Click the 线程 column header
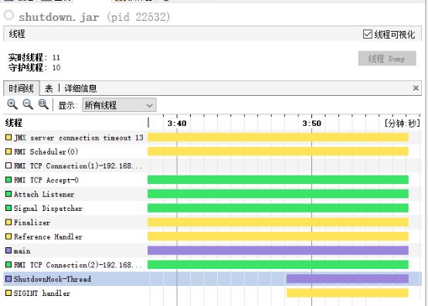Image resolution: width=428 pixels, height=306 pixels. pos(14,123)
